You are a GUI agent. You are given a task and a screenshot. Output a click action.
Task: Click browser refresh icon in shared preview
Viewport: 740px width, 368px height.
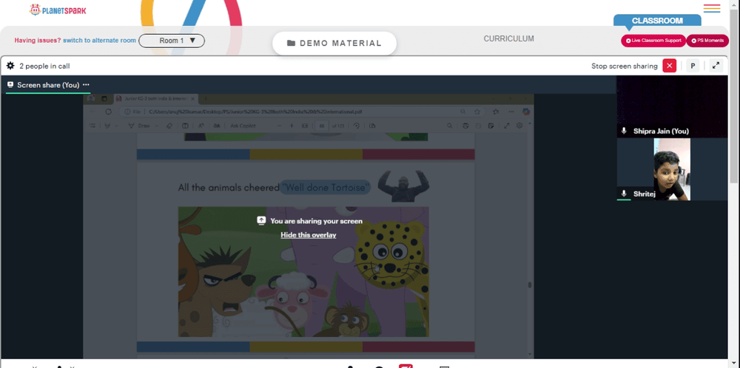tap(108, 112)
